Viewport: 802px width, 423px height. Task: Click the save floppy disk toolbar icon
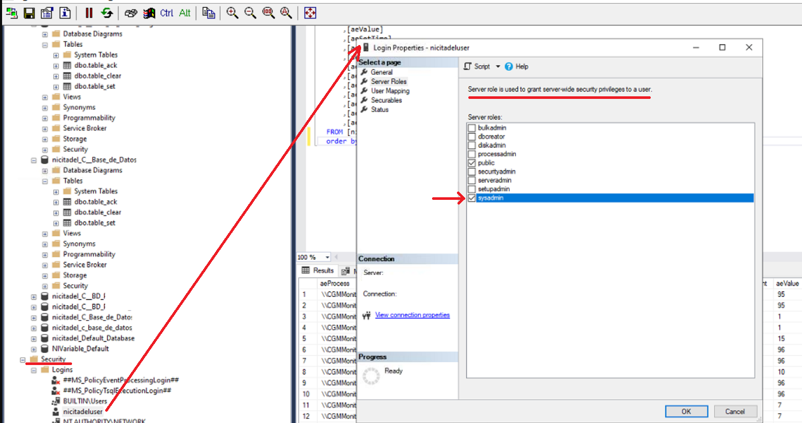pos(30,13)
